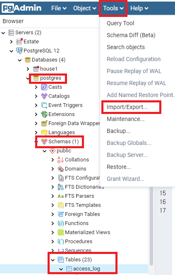This screenshot has height=275, width=175.
Task: Click the browser tree vertical scrollbar
Action: [151, 226]
